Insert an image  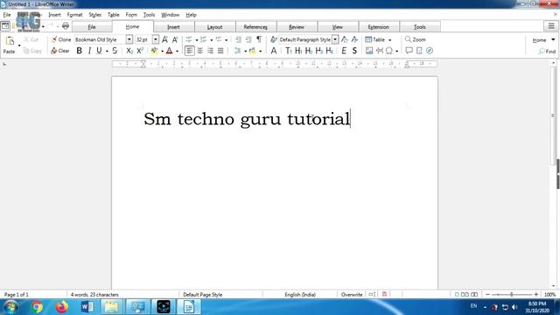(x=369, y=51)
